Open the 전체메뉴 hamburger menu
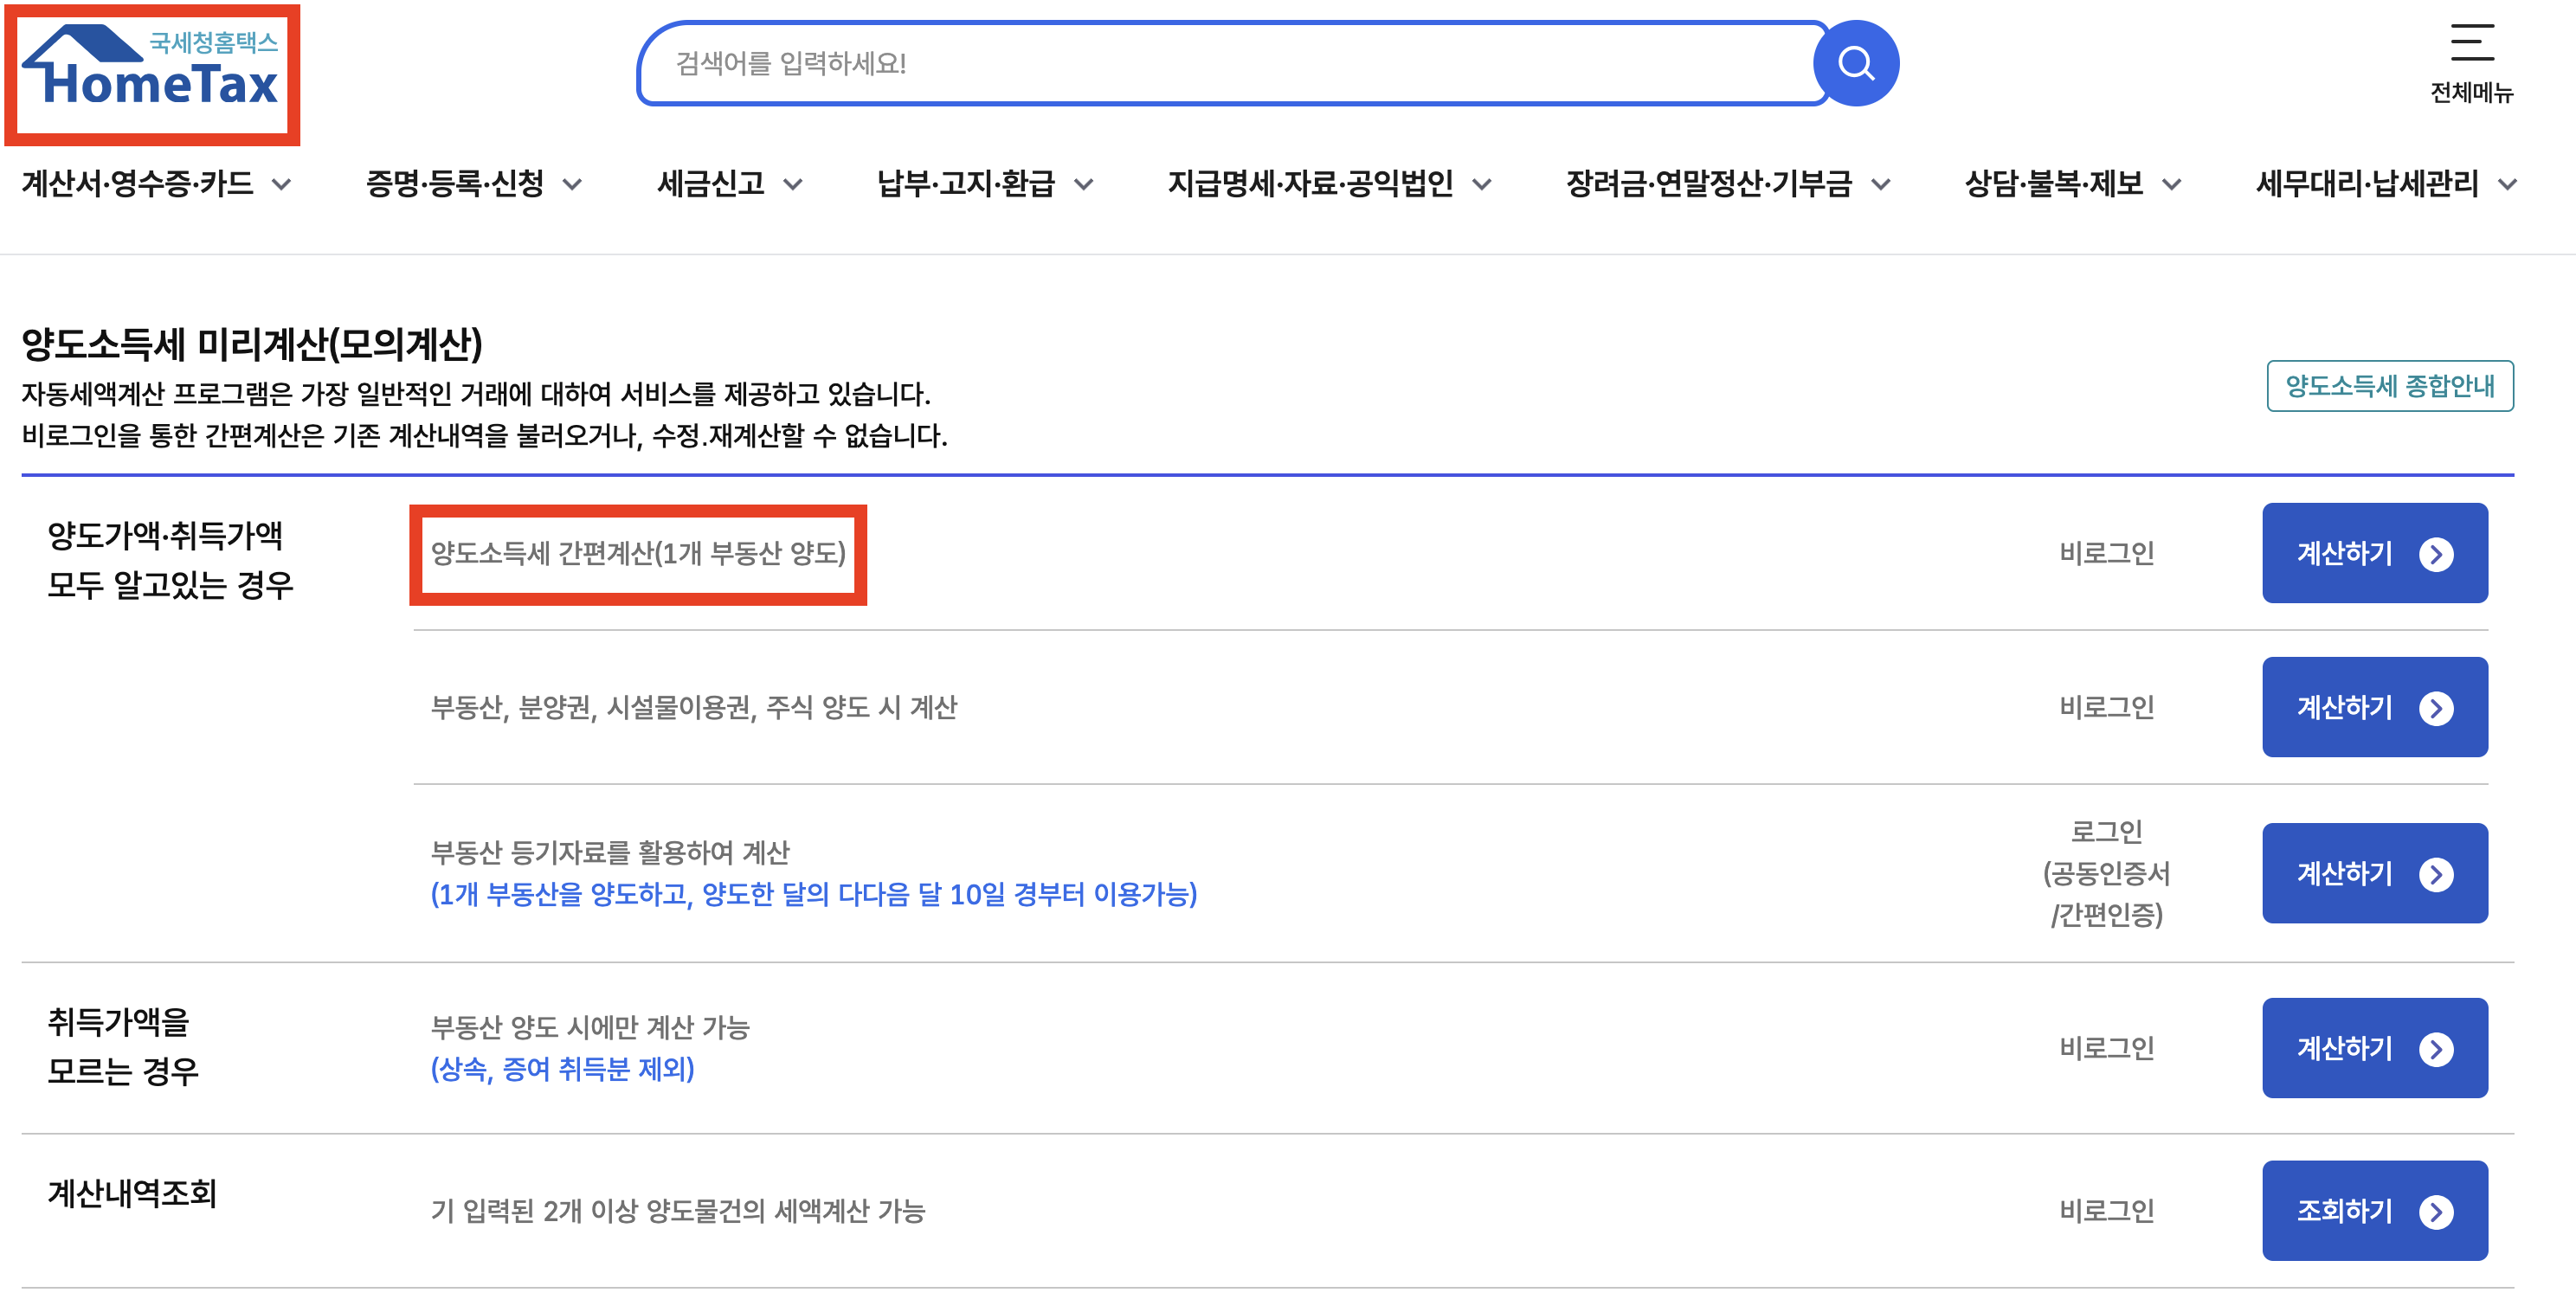The height and width of the screenshot is (1312, 2576). [2471, 62]
